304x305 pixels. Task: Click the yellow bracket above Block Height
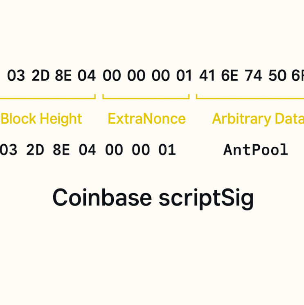[48, 97]
